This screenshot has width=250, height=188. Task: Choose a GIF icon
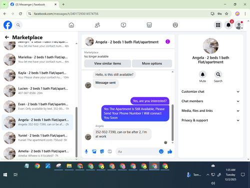(x=109, y=151)
